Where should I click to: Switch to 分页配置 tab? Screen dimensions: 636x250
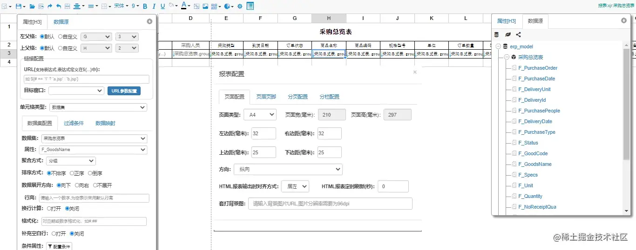pyautogui.click(x=298, y=97)
